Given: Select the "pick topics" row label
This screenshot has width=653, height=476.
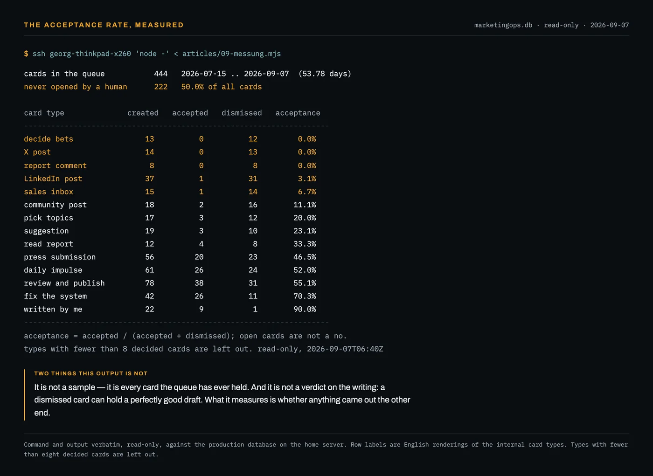Looking at the screenshot, I should point(49,218).
